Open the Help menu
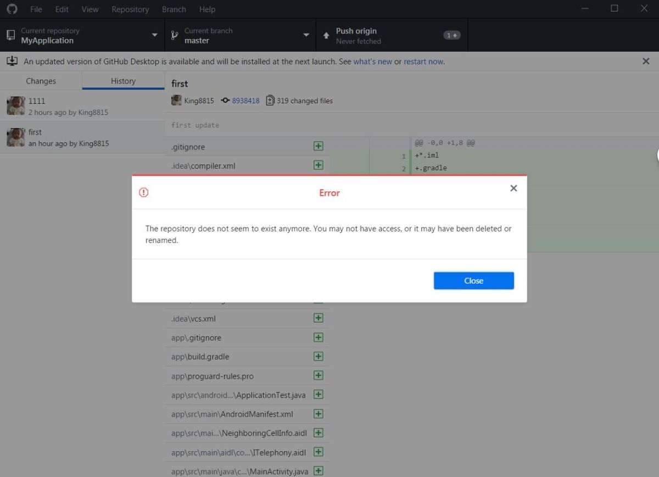Screen dimensions: 659x477 (207, 9)
